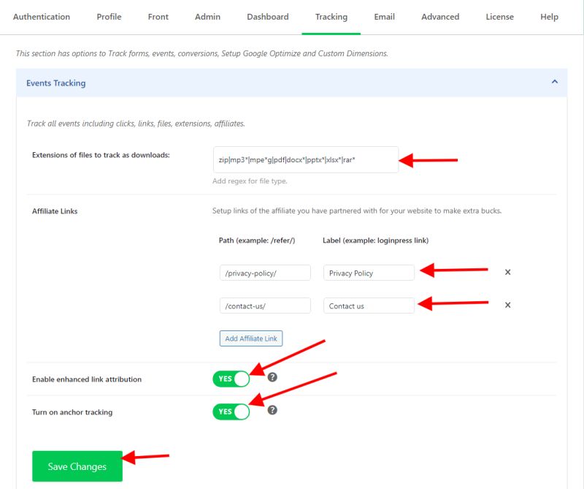Switch to the Email tab
584x489 pixels.
click(384, 16)
